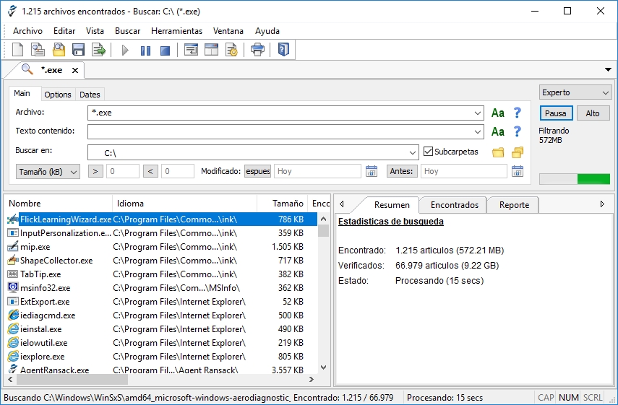Viewport: 618px width, 405px height.
Task: Toggle the Antes date filter button
Action: coord(402,171)
